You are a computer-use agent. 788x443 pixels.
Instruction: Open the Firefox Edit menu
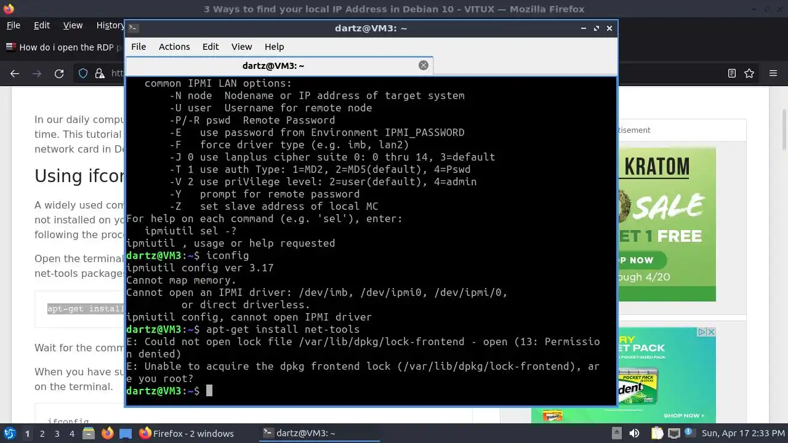pyautogui.click(x=42, y=25)
